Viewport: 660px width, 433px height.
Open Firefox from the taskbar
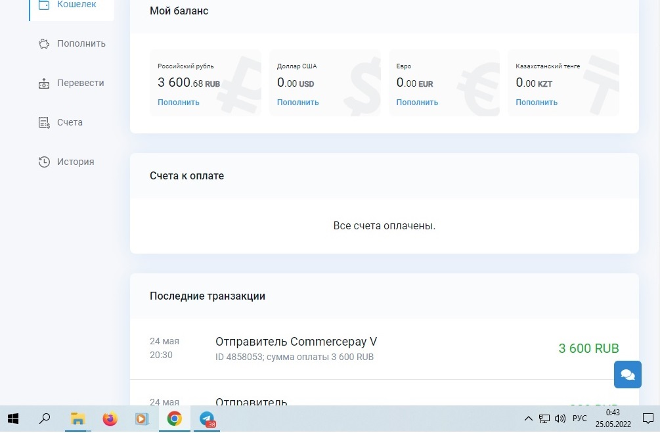click(x=110, y=419)
